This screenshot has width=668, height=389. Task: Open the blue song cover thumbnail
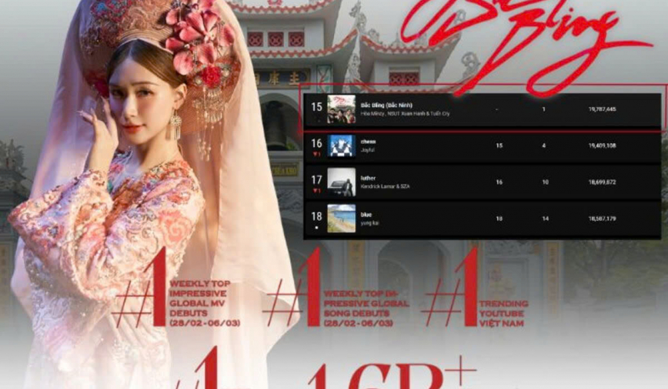341,219
